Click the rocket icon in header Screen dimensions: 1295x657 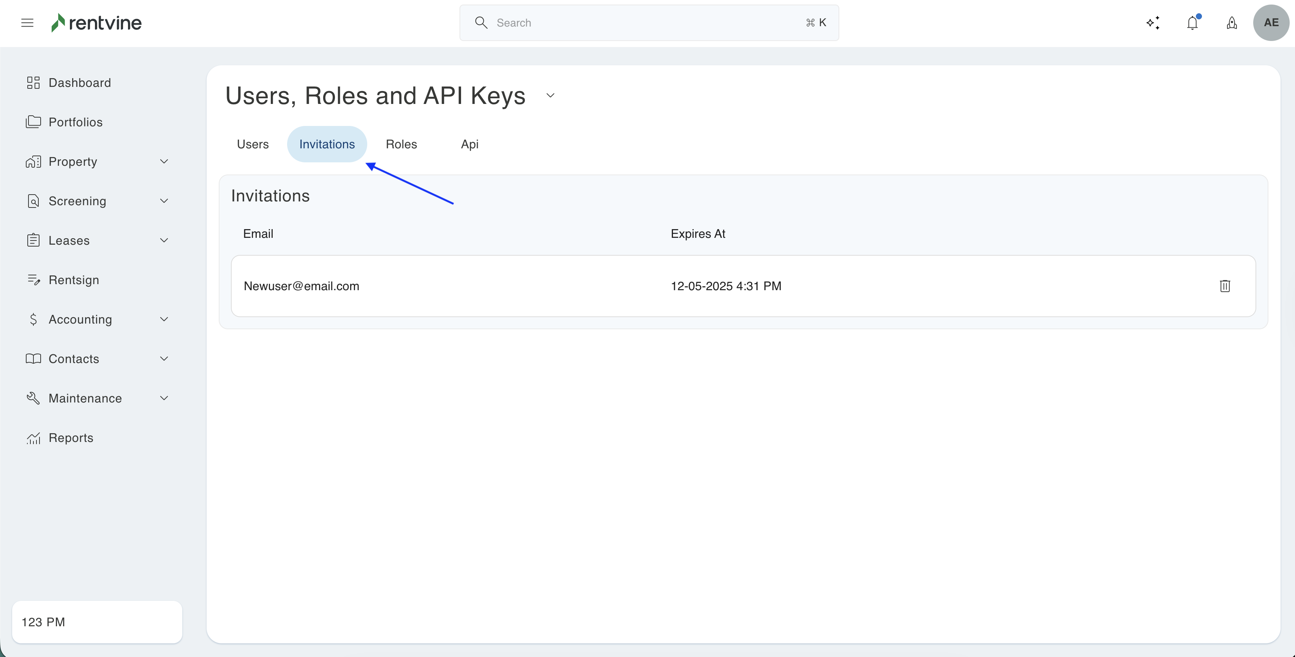(1232, 23)
